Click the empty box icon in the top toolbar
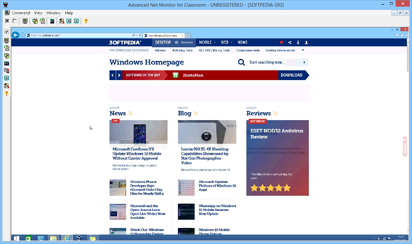Viewport: 412px width, 244px height. (15, 21)
